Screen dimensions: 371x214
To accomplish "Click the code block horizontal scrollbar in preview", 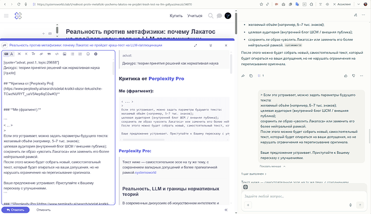I will 143,140.
